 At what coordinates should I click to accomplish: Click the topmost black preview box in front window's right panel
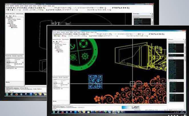(x=176, y=48)
